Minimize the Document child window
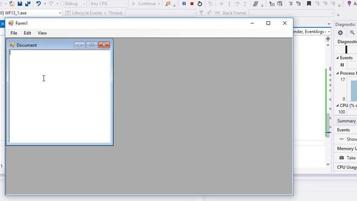357x201 pixels. pyautogui.click(x=79, y=45)
